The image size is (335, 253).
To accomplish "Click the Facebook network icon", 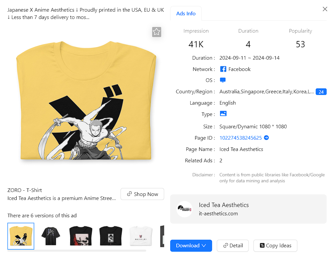I will tap(223, 69).
